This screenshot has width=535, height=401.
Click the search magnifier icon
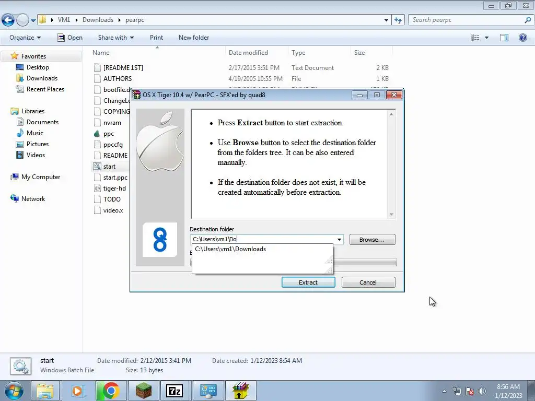528,20
